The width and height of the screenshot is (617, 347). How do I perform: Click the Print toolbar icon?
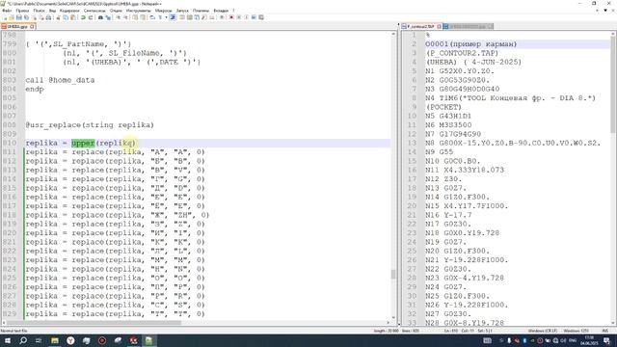(x=48, y=17)
